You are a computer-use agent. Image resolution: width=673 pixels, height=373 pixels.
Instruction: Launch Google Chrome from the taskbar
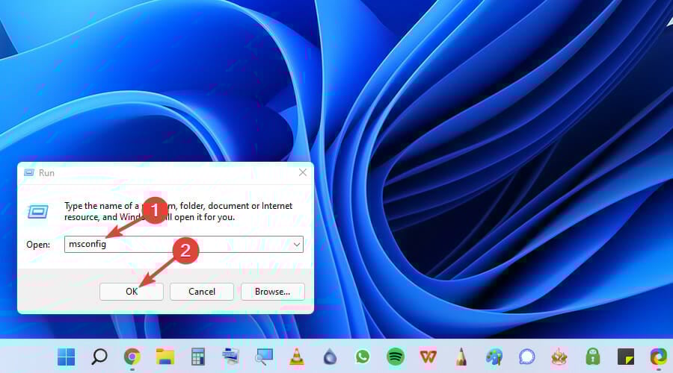[132, 357]
